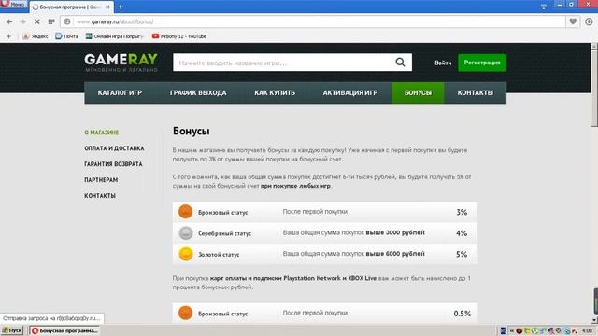Open the Почта bookmark
This screenshot has width=598, height=336.
(66, 36)
